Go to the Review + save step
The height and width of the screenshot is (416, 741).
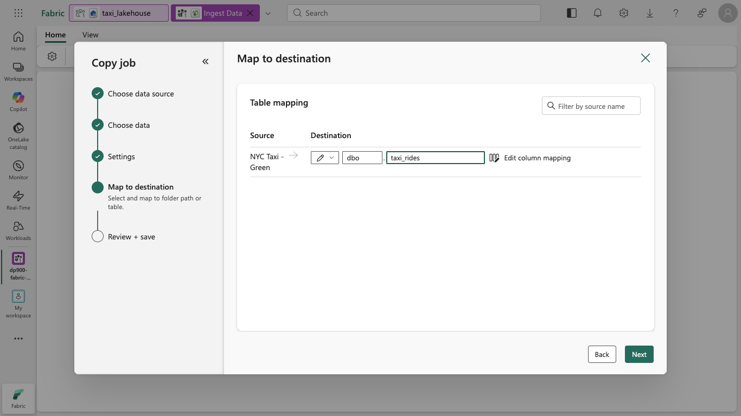pyautogui.click(x=124, y=237)
